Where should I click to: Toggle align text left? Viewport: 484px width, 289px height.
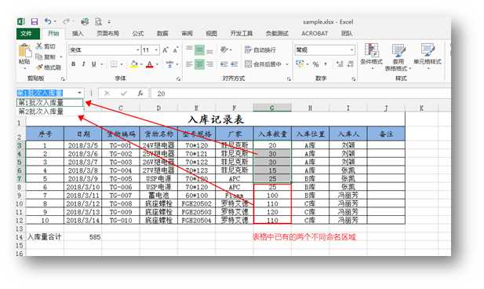(189, 64)
